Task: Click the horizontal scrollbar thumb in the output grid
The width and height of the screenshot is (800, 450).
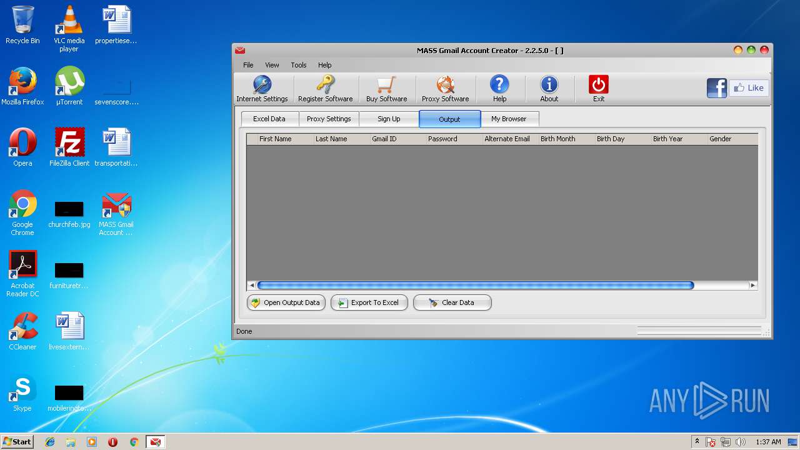Action: (x=476, y=286)
